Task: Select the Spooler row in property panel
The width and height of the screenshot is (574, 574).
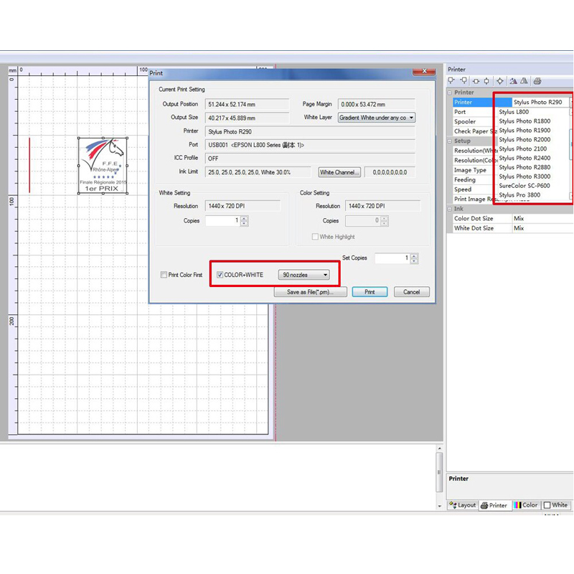Action: point(474,121)
